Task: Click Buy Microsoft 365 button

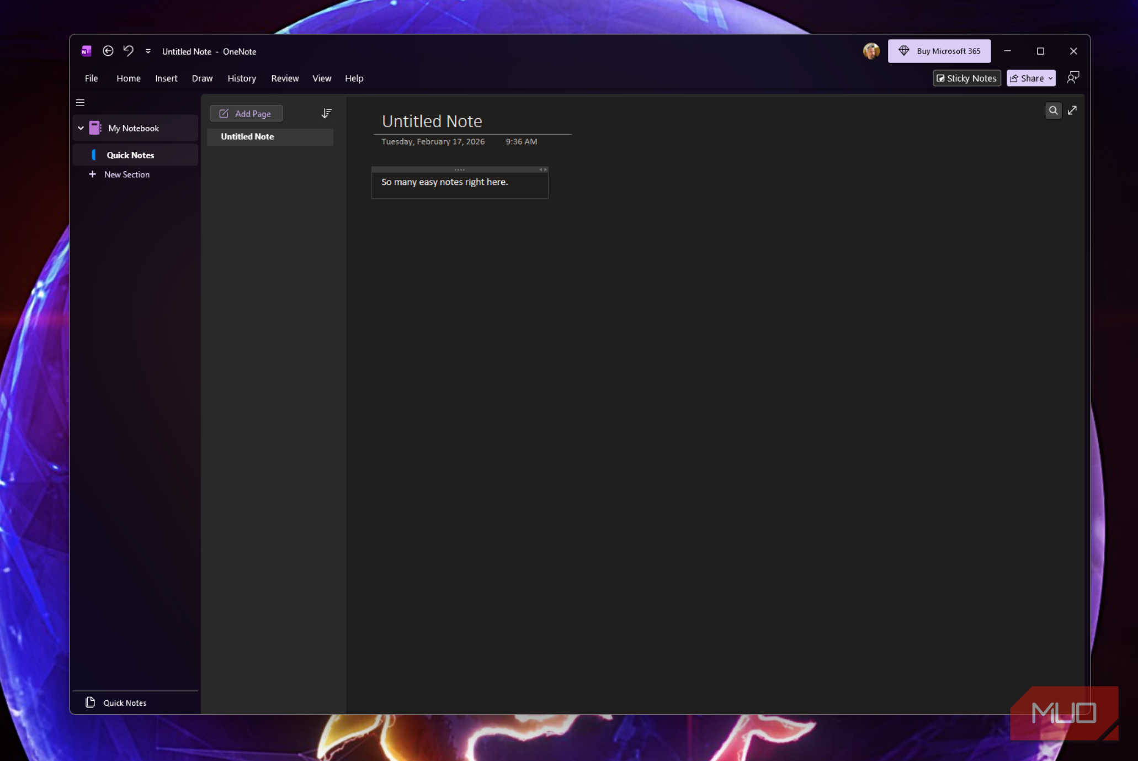Action: [x=939, y=51]
